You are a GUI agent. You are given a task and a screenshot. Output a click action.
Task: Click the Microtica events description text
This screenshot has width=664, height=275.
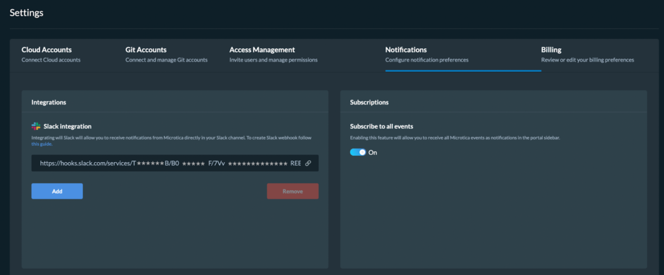455,138
